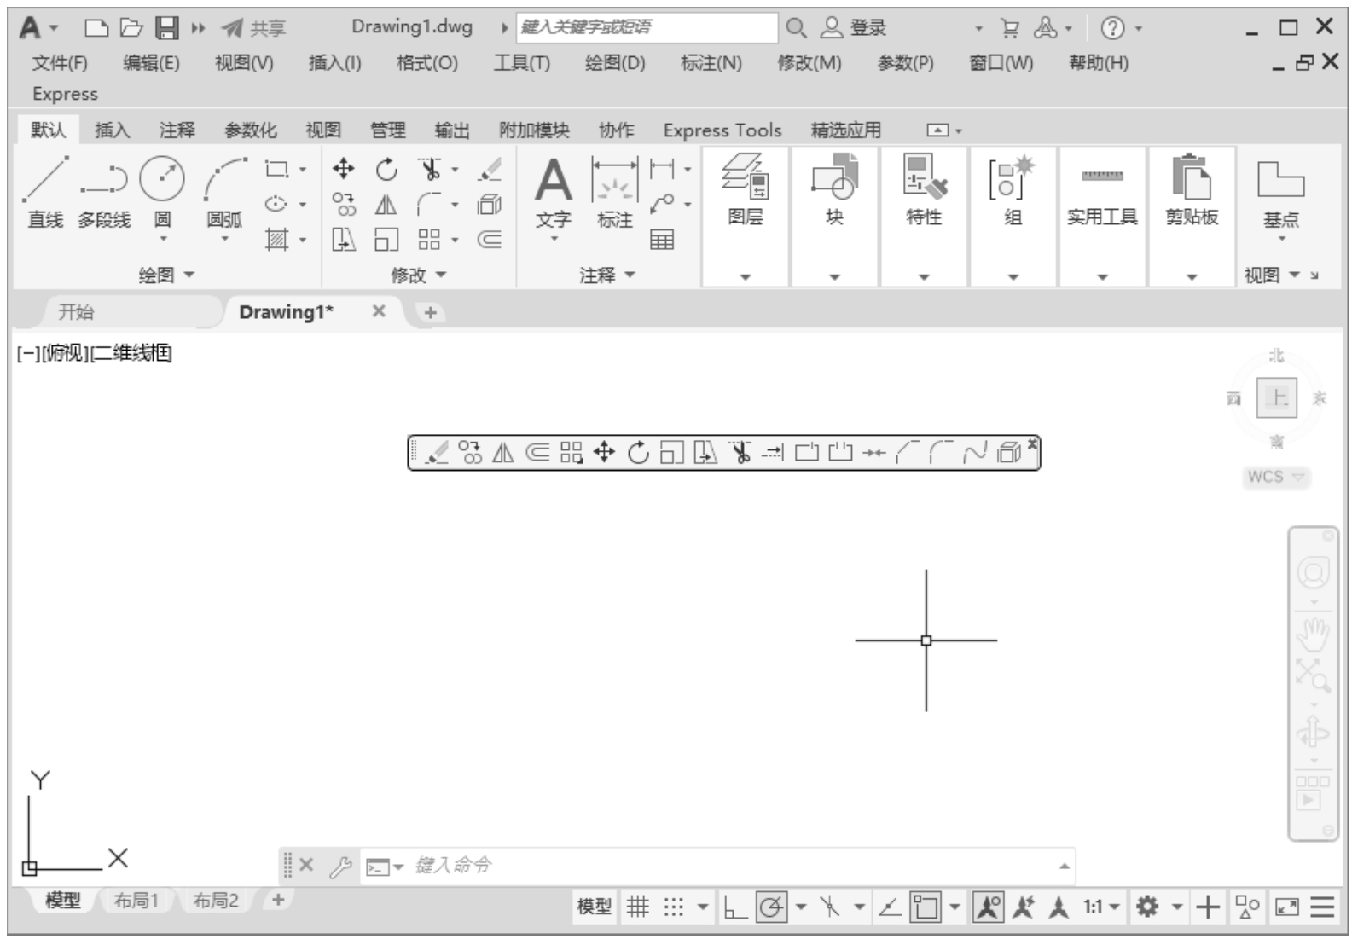
Task: Select the 圆 (Circle) drawing tool
Action: [162, 193]
